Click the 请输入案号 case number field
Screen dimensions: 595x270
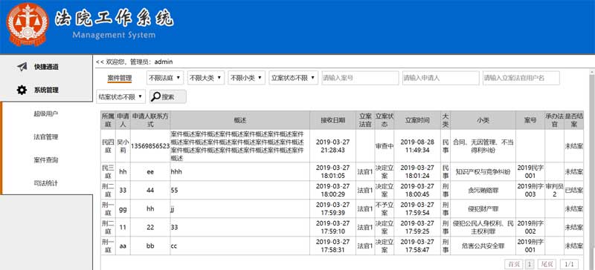(x=360, y=78)
